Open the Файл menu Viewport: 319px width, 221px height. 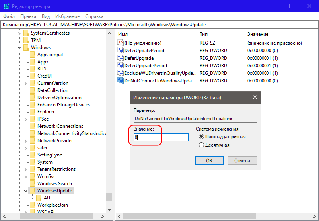(x=9, y=16)
